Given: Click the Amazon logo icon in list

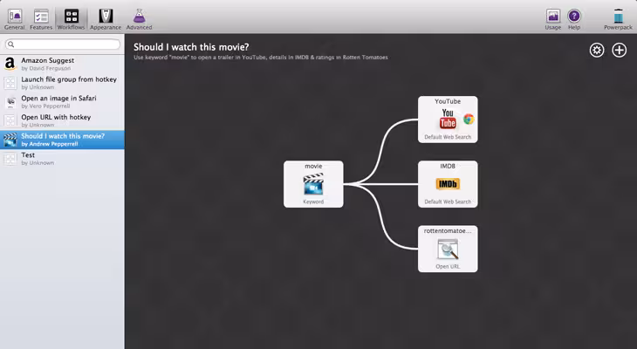Looking at the screenshot, I should click(x=10, y=64).
